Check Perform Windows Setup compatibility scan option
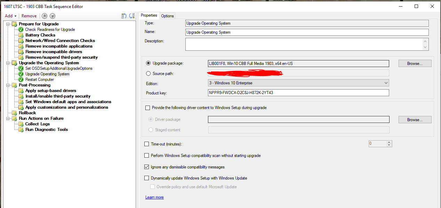This screenshot has width=441, height=208. [146, 156]
